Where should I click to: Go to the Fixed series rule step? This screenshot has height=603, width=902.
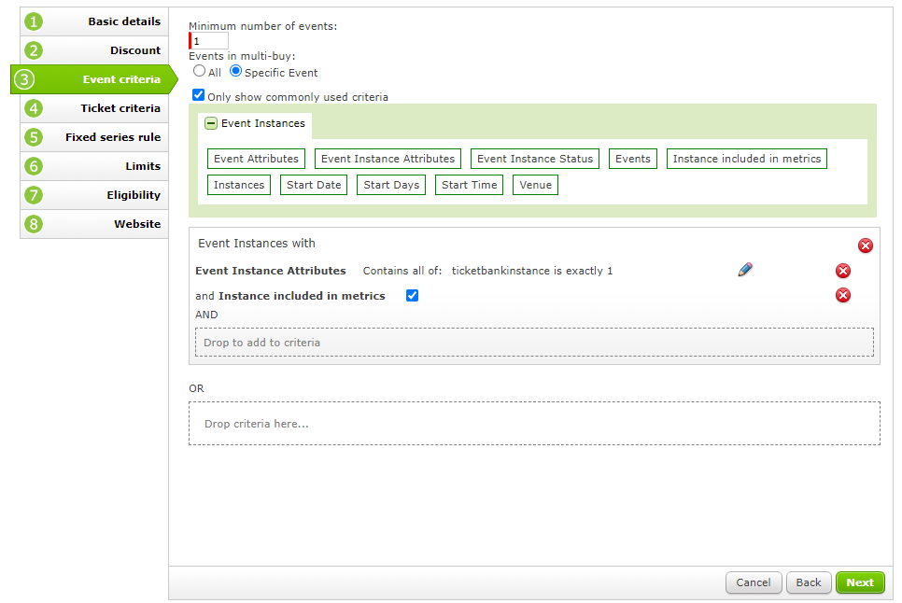[x=94, y=137]
